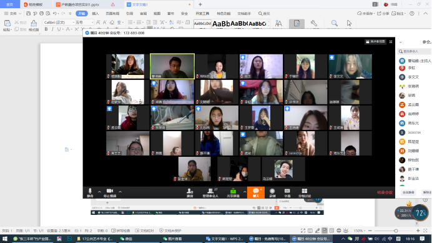The height and width of the screenshot is (243, 432).
Task: Select the highlighted presenter video thumbnail
Action: pos(172,66)
